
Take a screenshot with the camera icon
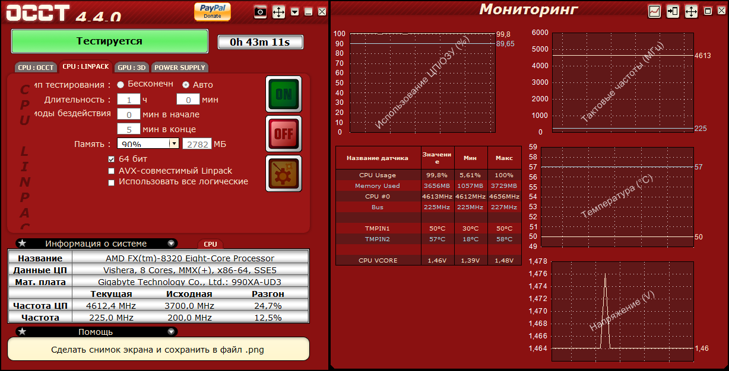pyautogui.click(x=260, y=11)
